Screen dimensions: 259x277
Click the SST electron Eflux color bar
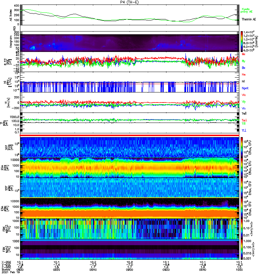(242, 188)
